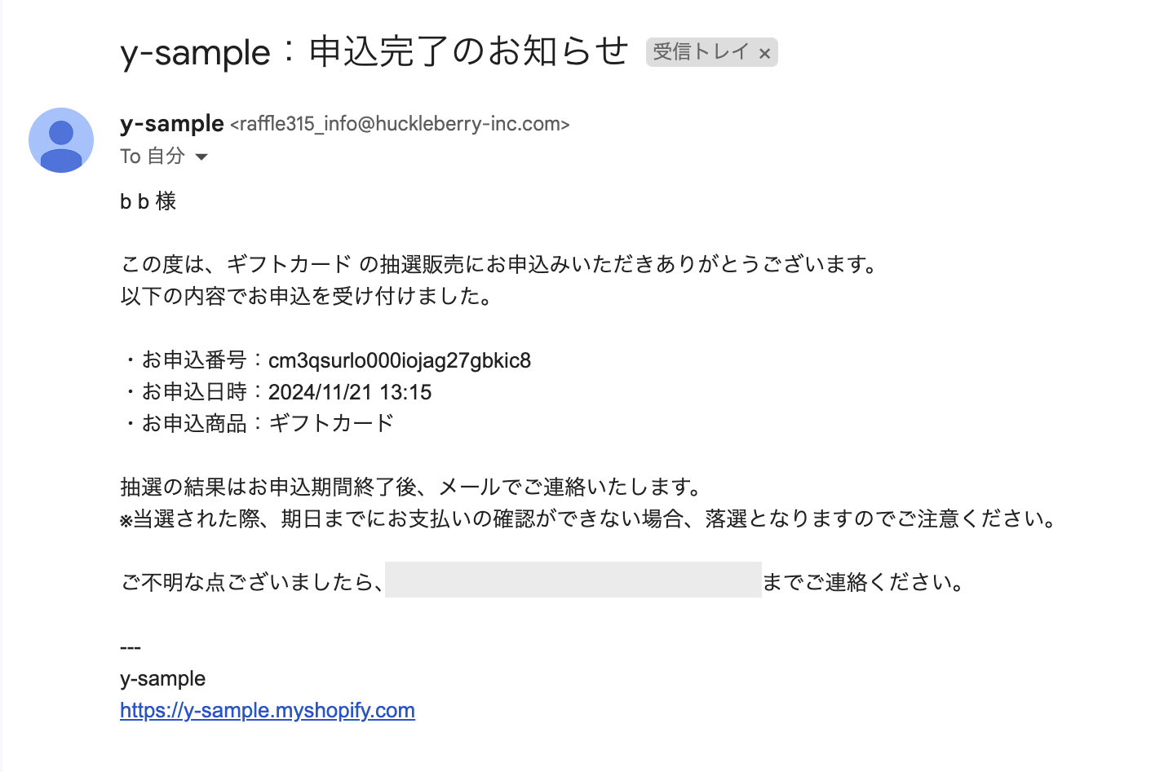Click the gray redacted contact box
Screen dimensions: 1164x772
click(573, 580)
